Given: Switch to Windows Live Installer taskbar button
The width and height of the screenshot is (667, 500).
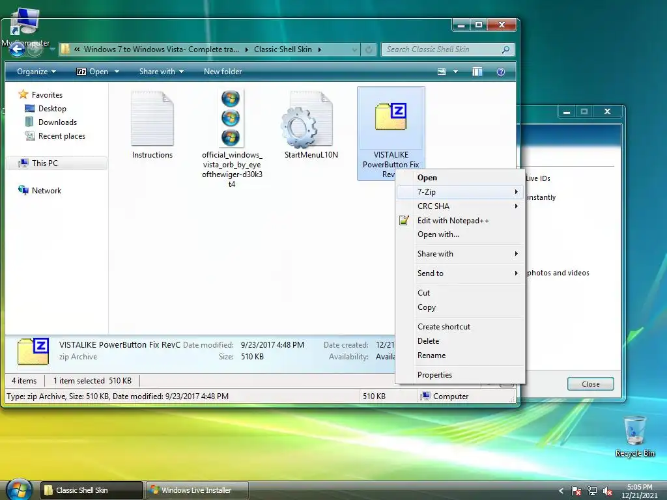Looking at the screenshot, I should point(197,490).
